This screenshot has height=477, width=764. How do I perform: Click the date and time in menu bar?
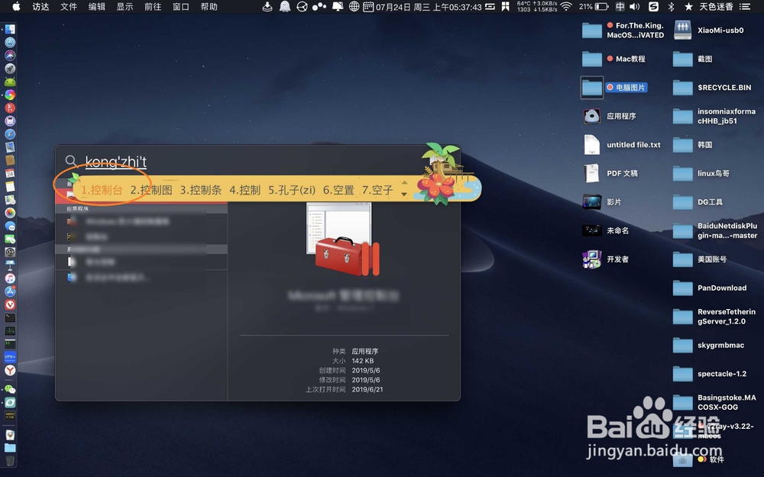pos(429,7)
